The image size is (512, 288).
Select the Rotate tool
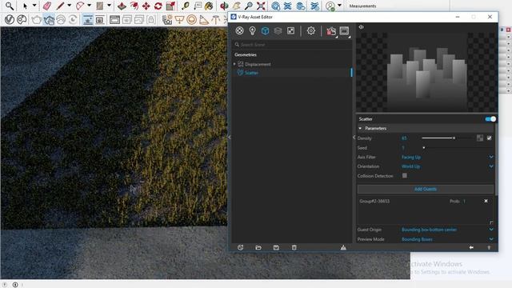(x=158, y=6)
